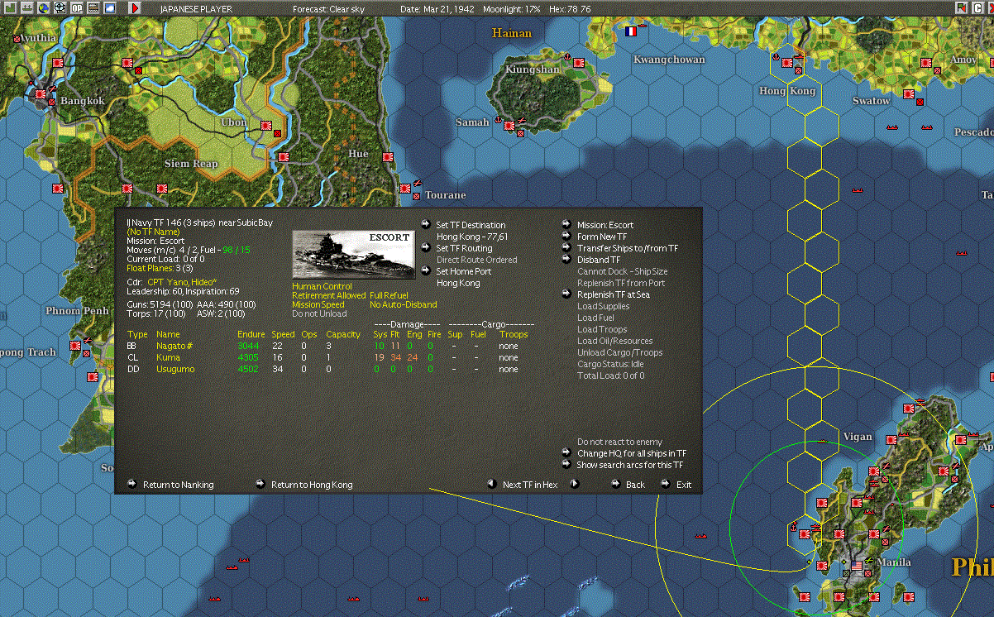Click arrow beside Form New TF
Screen dimensions: 994x617
(x=566, y=236)
